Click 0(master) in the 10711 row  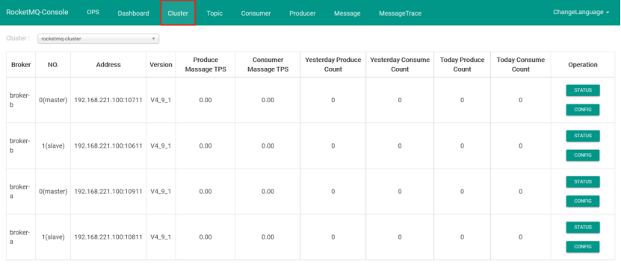tap(53, 100)
